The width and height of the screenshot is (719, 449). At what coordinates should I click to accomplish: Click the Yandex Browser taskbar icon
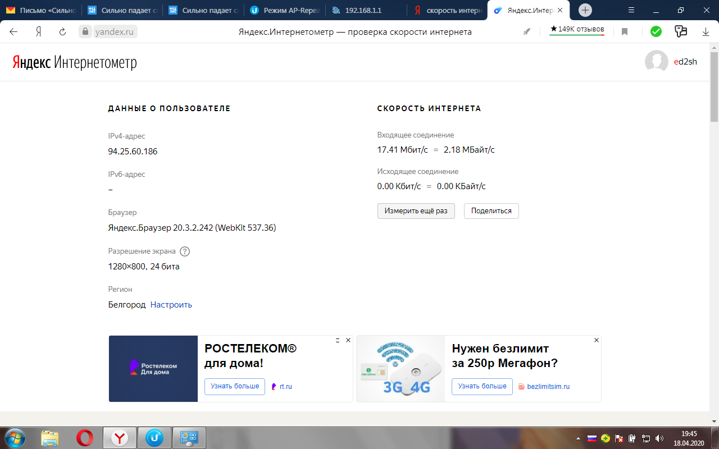tap(119, 438)
